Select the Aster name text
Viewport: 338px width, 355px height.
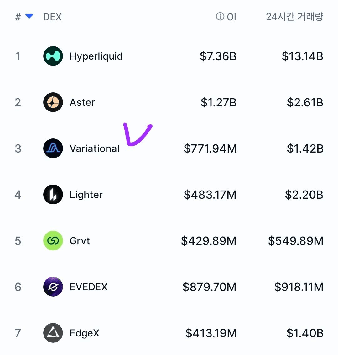pyautogui.click(x=82, y=103)
